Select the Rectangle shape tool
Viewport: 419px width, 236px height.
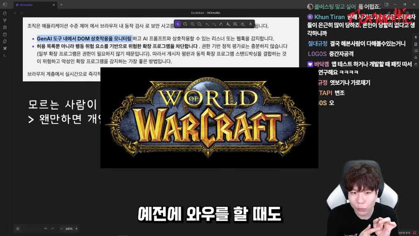[185, 24]
